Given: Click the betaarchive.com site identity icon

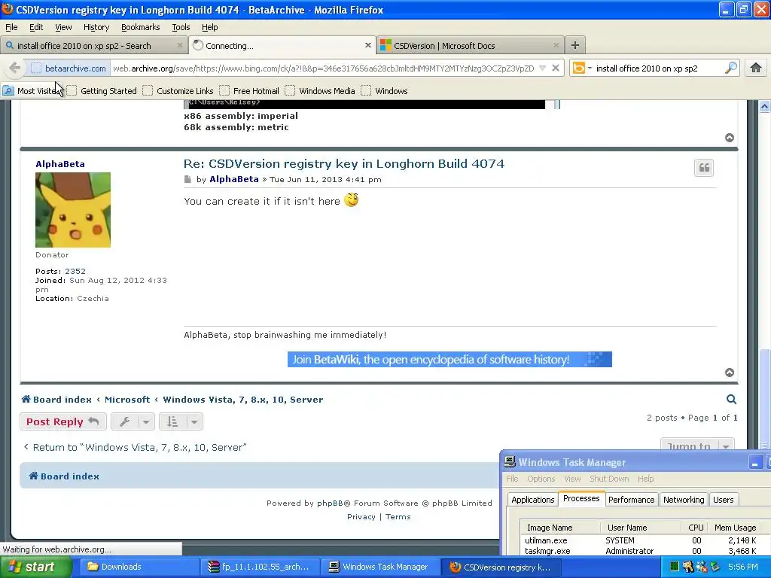Looking at the screenshot, I should (x=36, y=68).
